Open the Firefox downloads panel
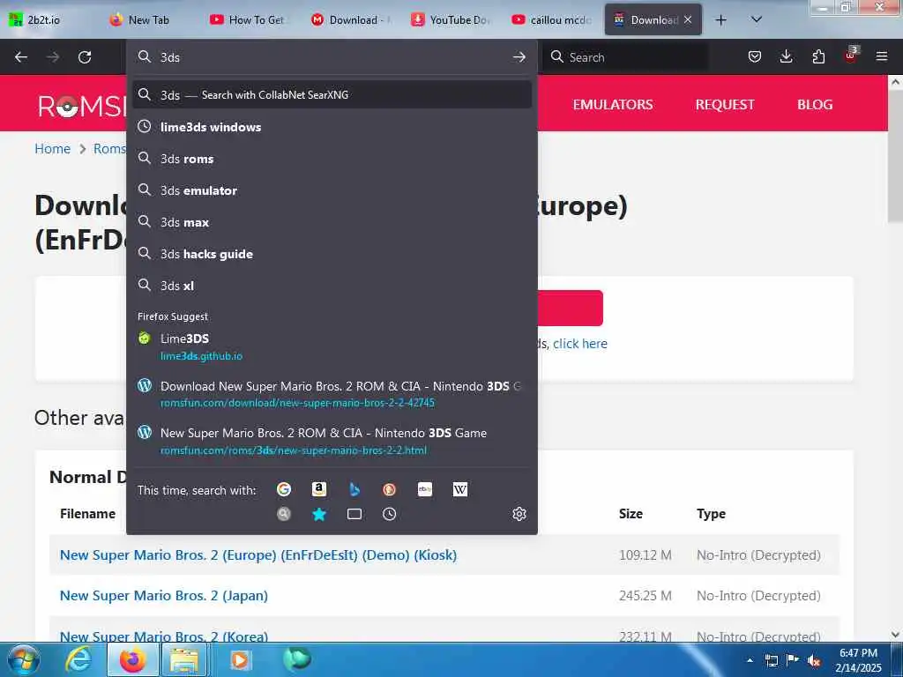The width and height of the screenshot is (903, 677). (786, 56)
